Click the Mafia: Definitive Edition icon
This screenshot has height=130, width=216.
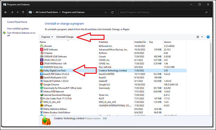coord(41,109)
